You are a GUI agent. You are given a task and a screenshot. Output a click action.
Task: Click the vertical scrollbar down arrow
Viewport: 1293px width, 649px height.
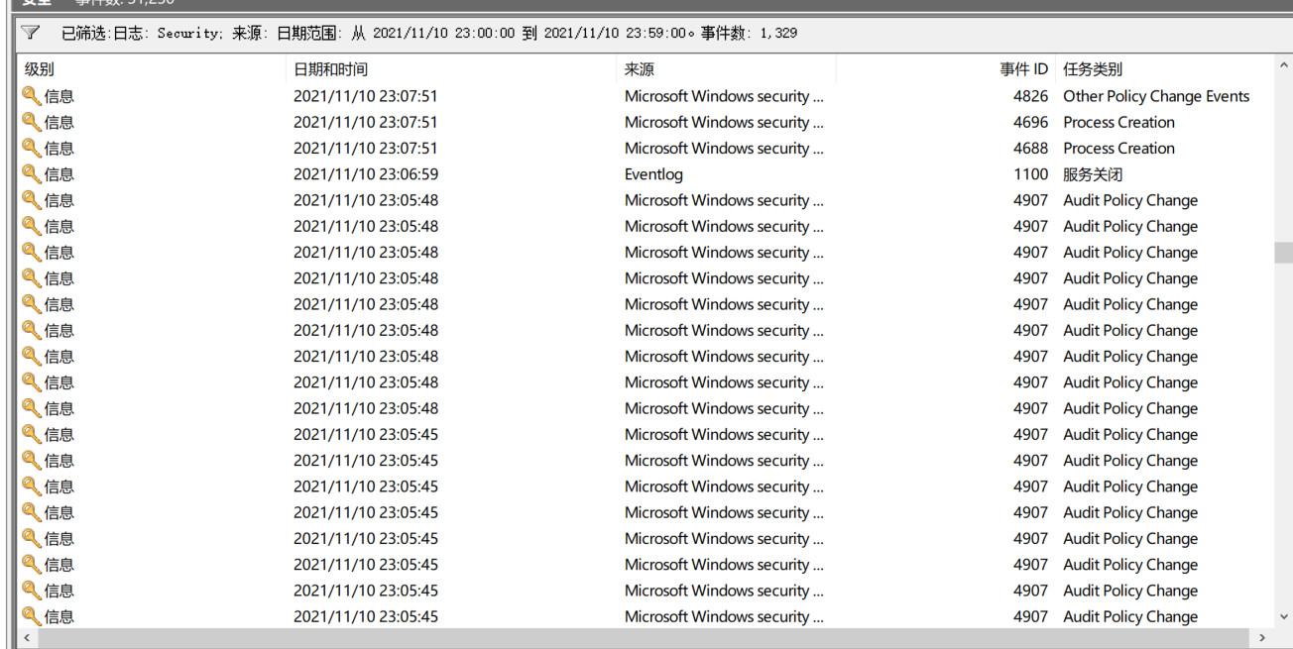pos(1283,616)
